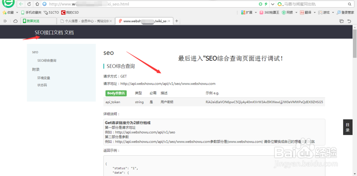The image size is (357, 176).
Task: Click the green Body参数名 label
Action: 116,93
